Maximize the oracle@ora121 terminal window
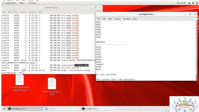Image resolution: width=199 pixels, height=112 pixels. (x=190, y=14)
